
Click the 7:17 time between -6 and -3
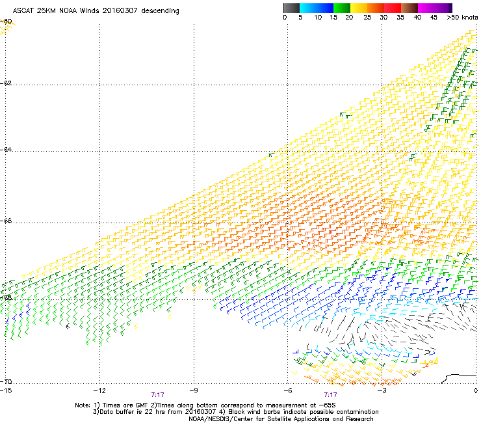(x=330, y=395)
